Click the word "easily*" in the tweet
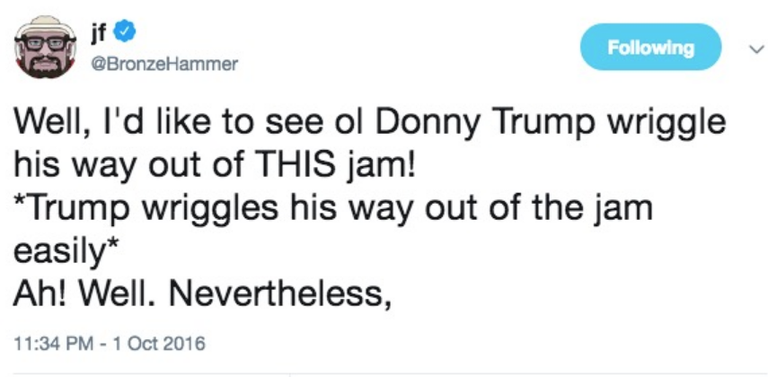 point(63,250)
